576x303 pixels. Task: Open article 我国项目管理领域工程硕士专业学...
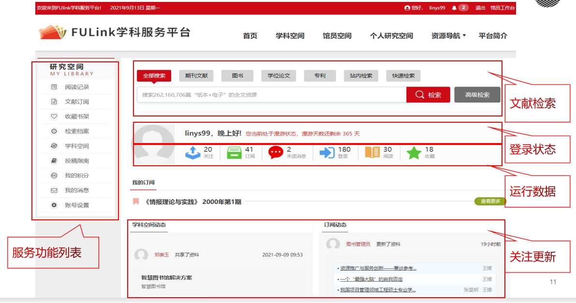tap(378, 290)
